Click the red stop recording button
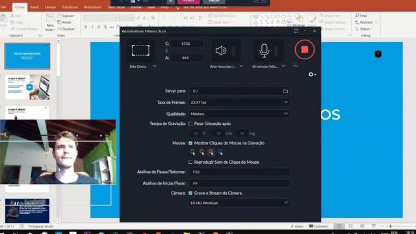Viewport: 416px width, 234px height. [x=305, y=49]
